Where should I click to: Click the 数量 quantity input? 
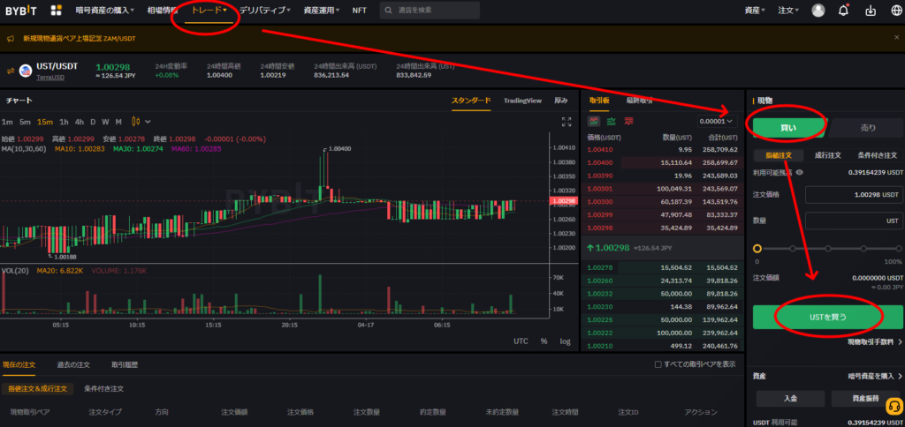(854, 221)
